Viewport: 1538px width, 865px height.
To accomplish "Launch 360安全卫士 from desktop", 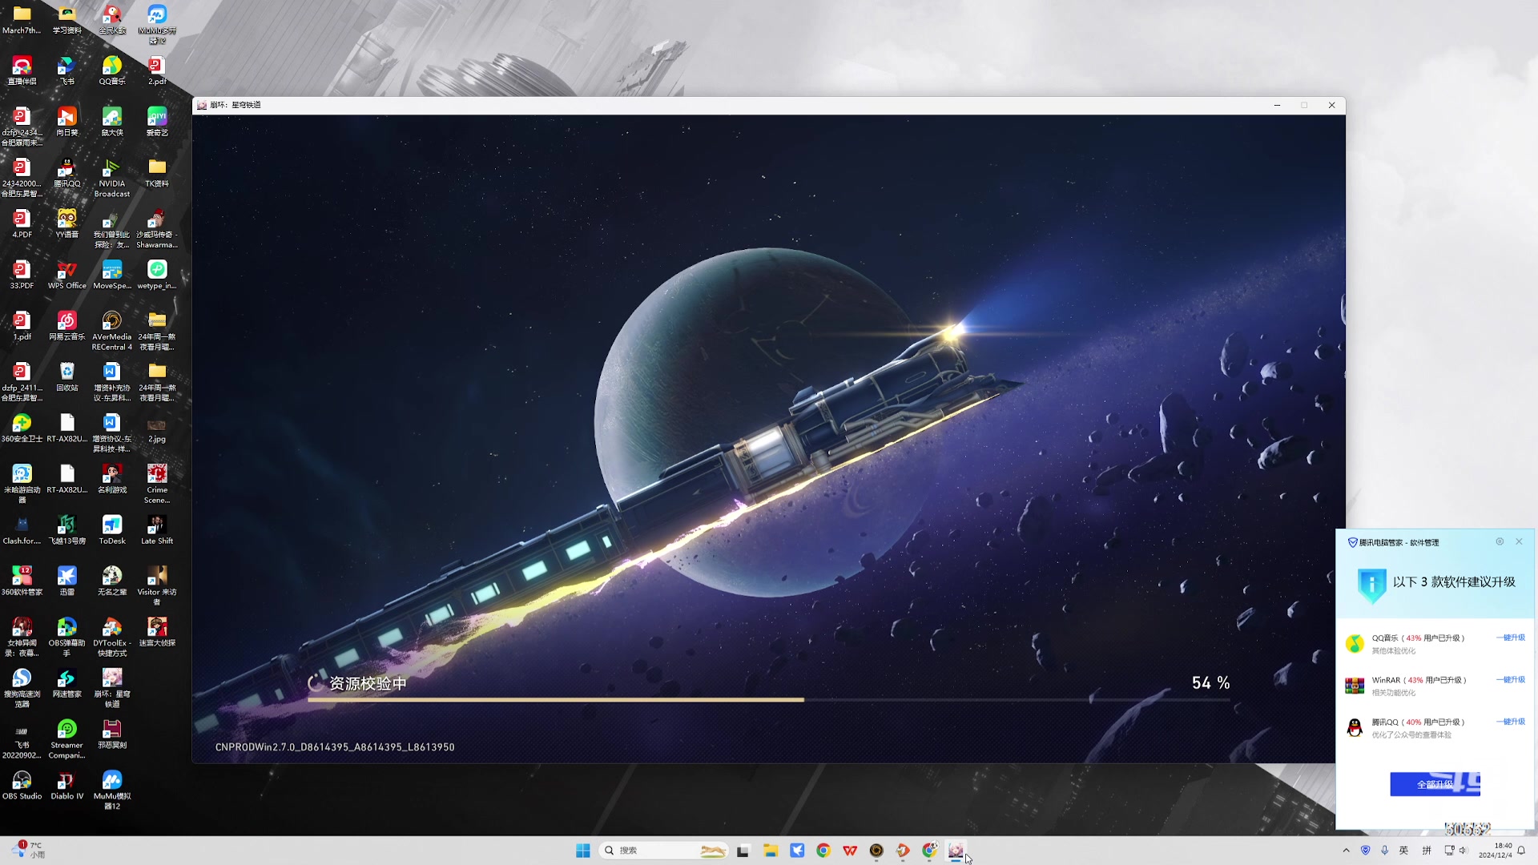I will [22, 428].
